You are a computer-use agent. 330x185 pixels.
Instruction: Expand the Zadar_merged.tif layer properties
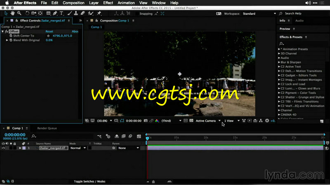(x=20, y=148)
